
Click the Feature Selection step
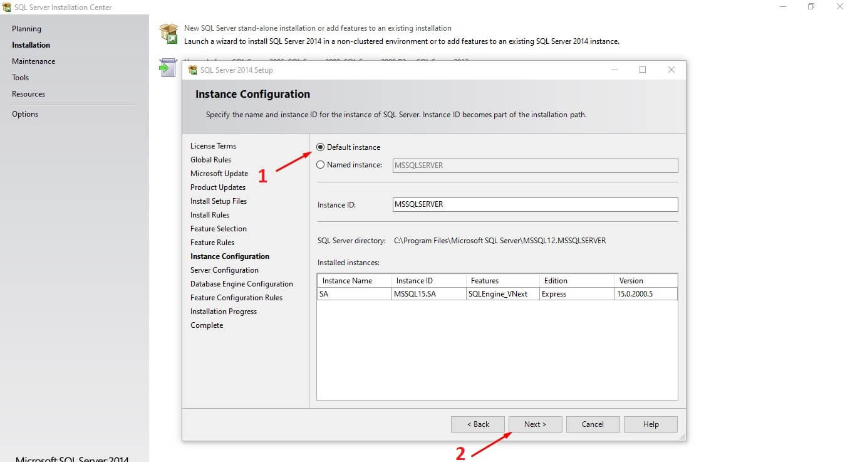coord(219,229)
